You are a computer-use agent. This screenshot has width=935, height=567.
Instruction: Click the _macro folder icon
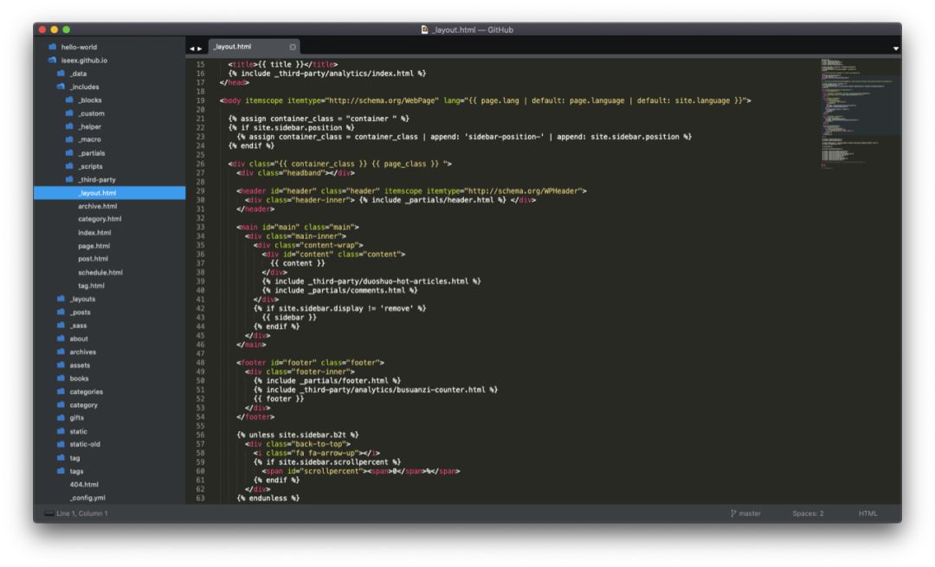click(x=69, y=139)
